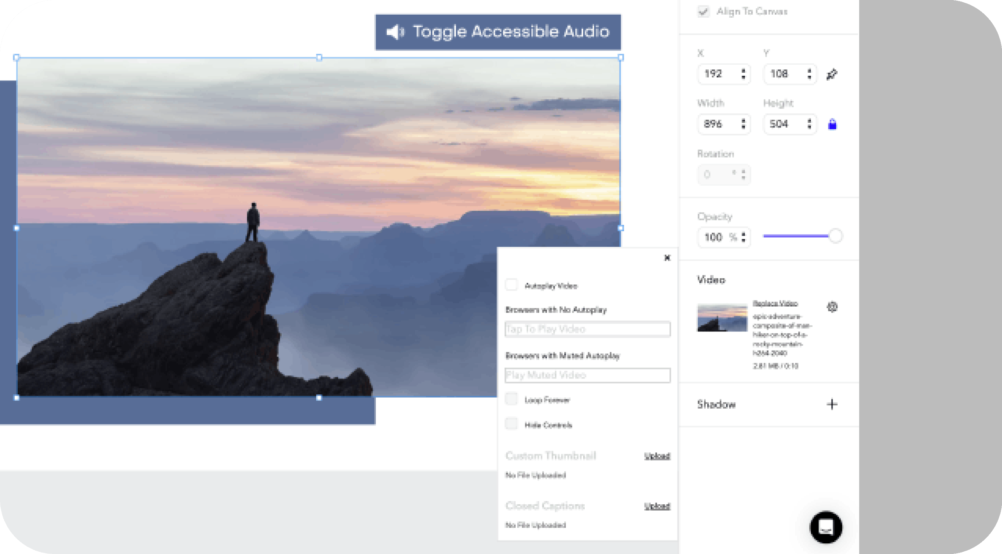The image size is (1002, 554).
Task: Click speaker icon on Toggle Accessible Audio
Action: 395,32
